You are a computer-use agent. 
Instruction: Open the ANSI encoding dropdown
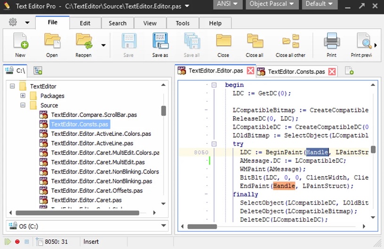click(x=227, y=4)
